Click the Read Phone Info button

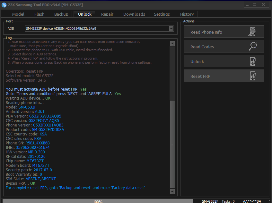[224, 32]
